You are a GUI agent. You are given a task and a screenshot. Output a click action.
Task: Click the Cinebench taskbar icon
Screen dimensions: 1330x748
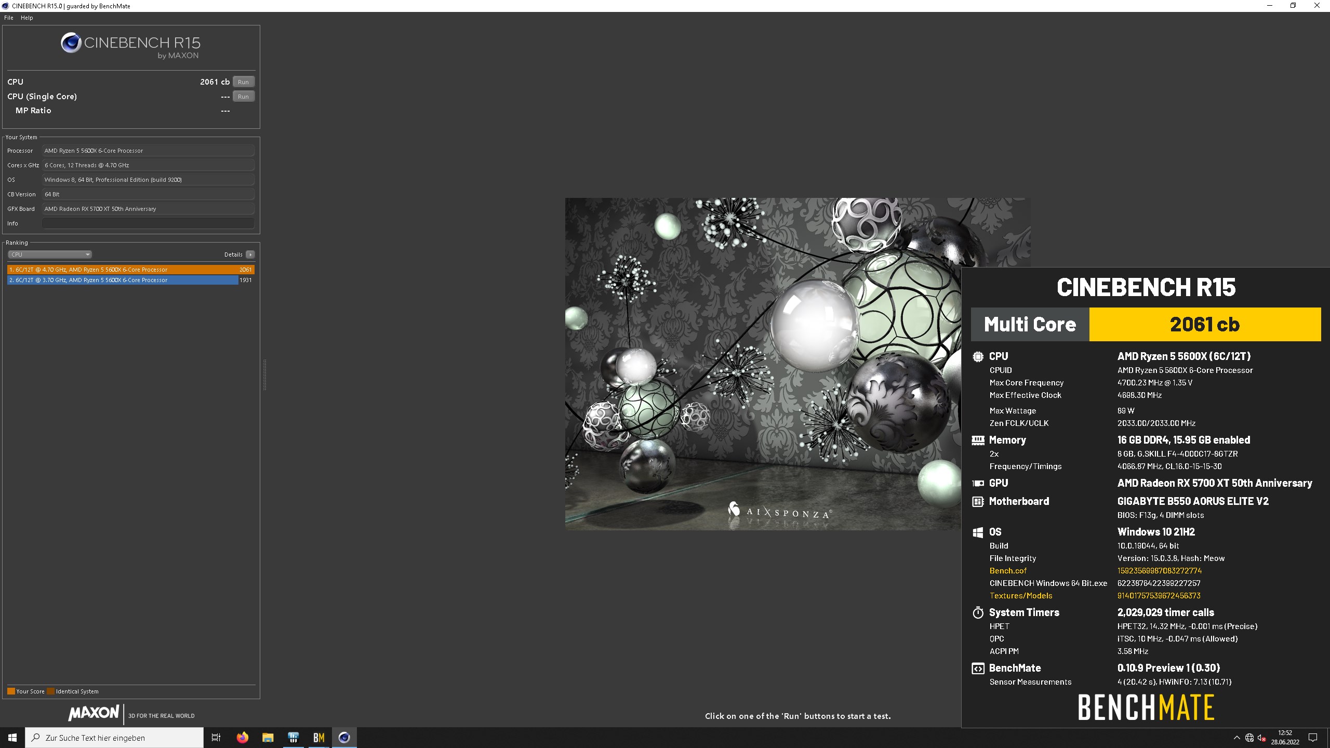pyautogui.click(x=344, y=738)
